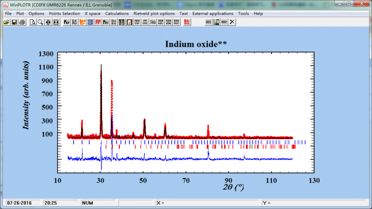The width and height of the screenshot is (372, 209).
Task: Click the 'Intensity (arb. units)' axis label
Action: coord(26,95)
